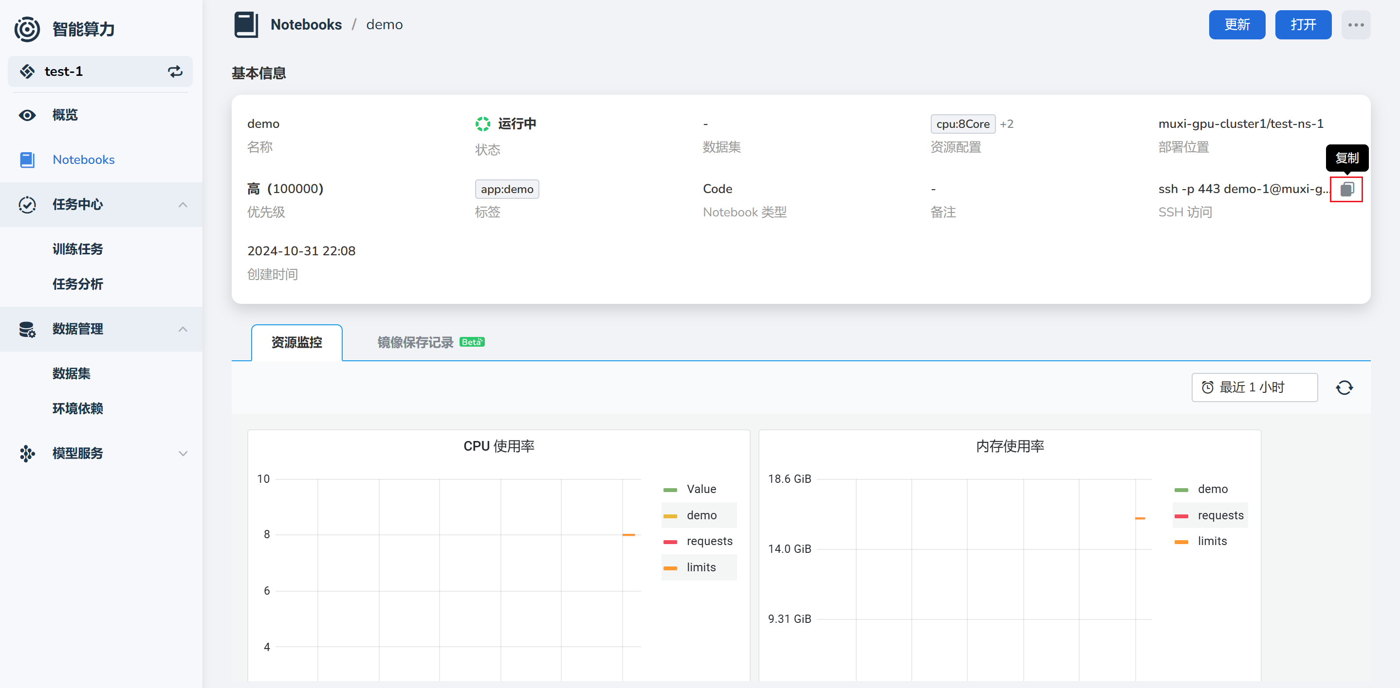Click the eye icon next to 概览

(27, 115)
